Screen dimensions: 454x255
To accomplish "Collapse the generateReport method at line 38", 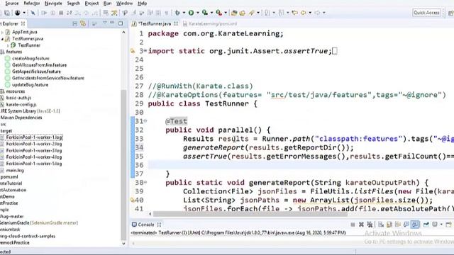I will pos(145,183).
